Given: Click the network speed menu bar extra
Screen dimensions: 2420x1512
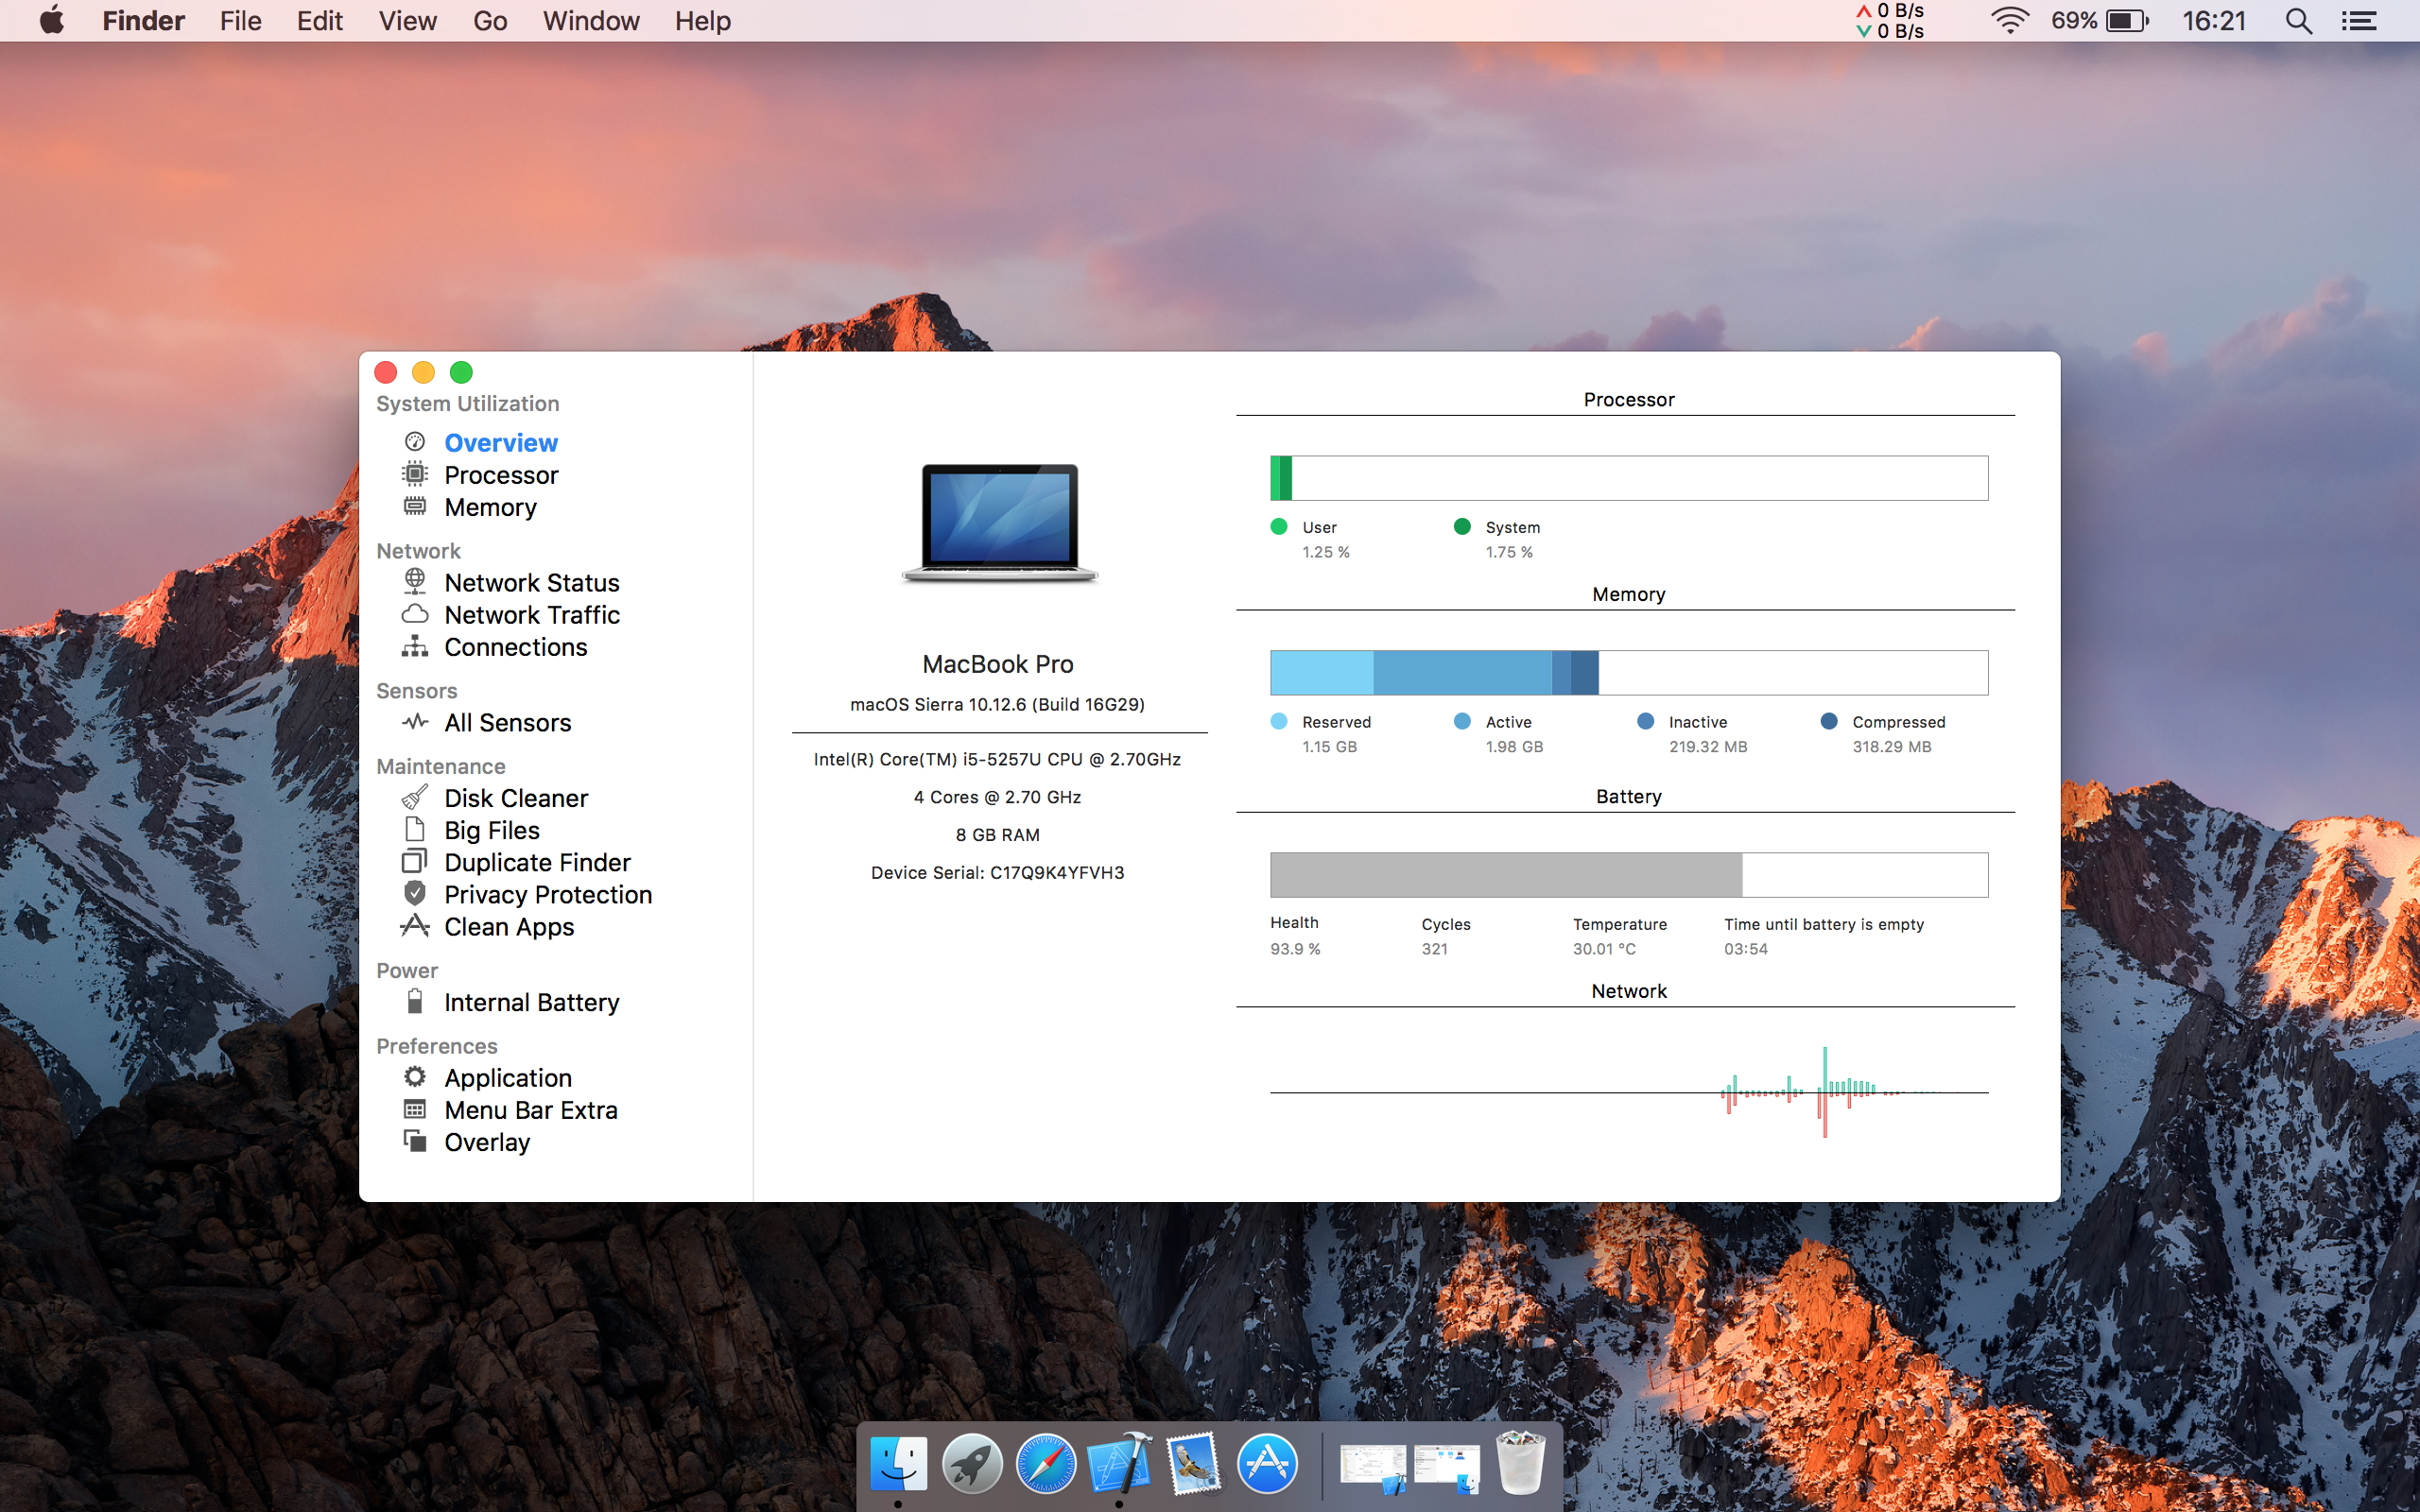Looking at the screenshot, I should pos(1890,21).
